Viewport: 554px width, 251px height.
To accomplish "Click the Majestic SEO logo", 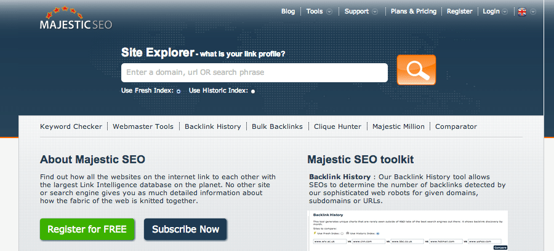I will click(x=76, y=18).
